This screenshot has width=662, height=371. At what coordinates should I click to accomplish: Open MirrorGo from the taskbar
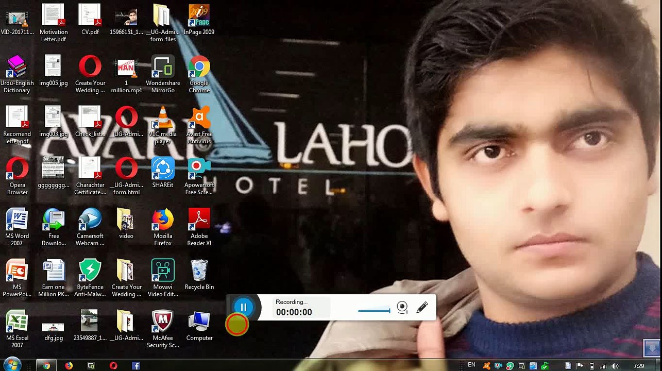pyautogui.click(x=91, y=365)
